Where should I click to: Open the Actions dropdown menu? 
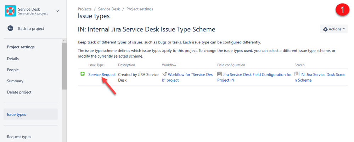pyautogui.click(x=334, y=29)
